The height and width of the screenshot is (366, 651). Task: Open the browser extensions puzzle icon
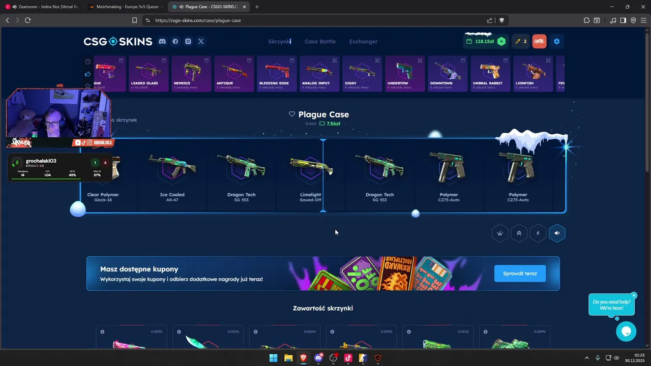(x=586, y=20)
